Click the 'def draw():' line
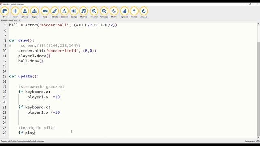The image size is (260, 146). pyautogui.click(x=22, y=41)
